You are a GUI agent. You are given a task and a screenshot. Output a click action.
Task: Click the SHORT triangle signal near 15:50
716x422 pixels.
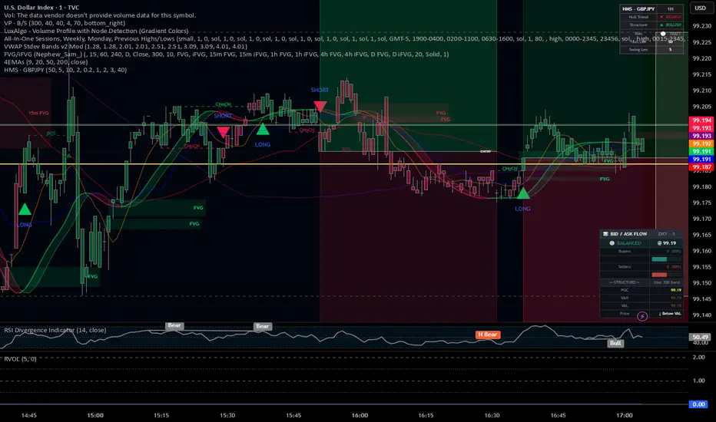[320, 107]
